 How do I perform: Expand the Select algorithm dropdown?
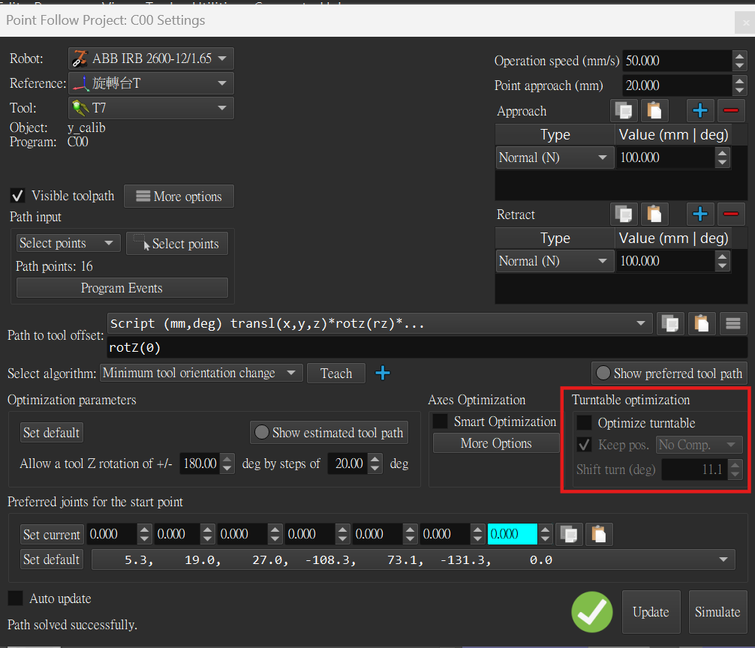point(201,373)
